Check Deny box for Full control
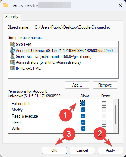Viewport: 126px width, 157px height. pos(104,104)
